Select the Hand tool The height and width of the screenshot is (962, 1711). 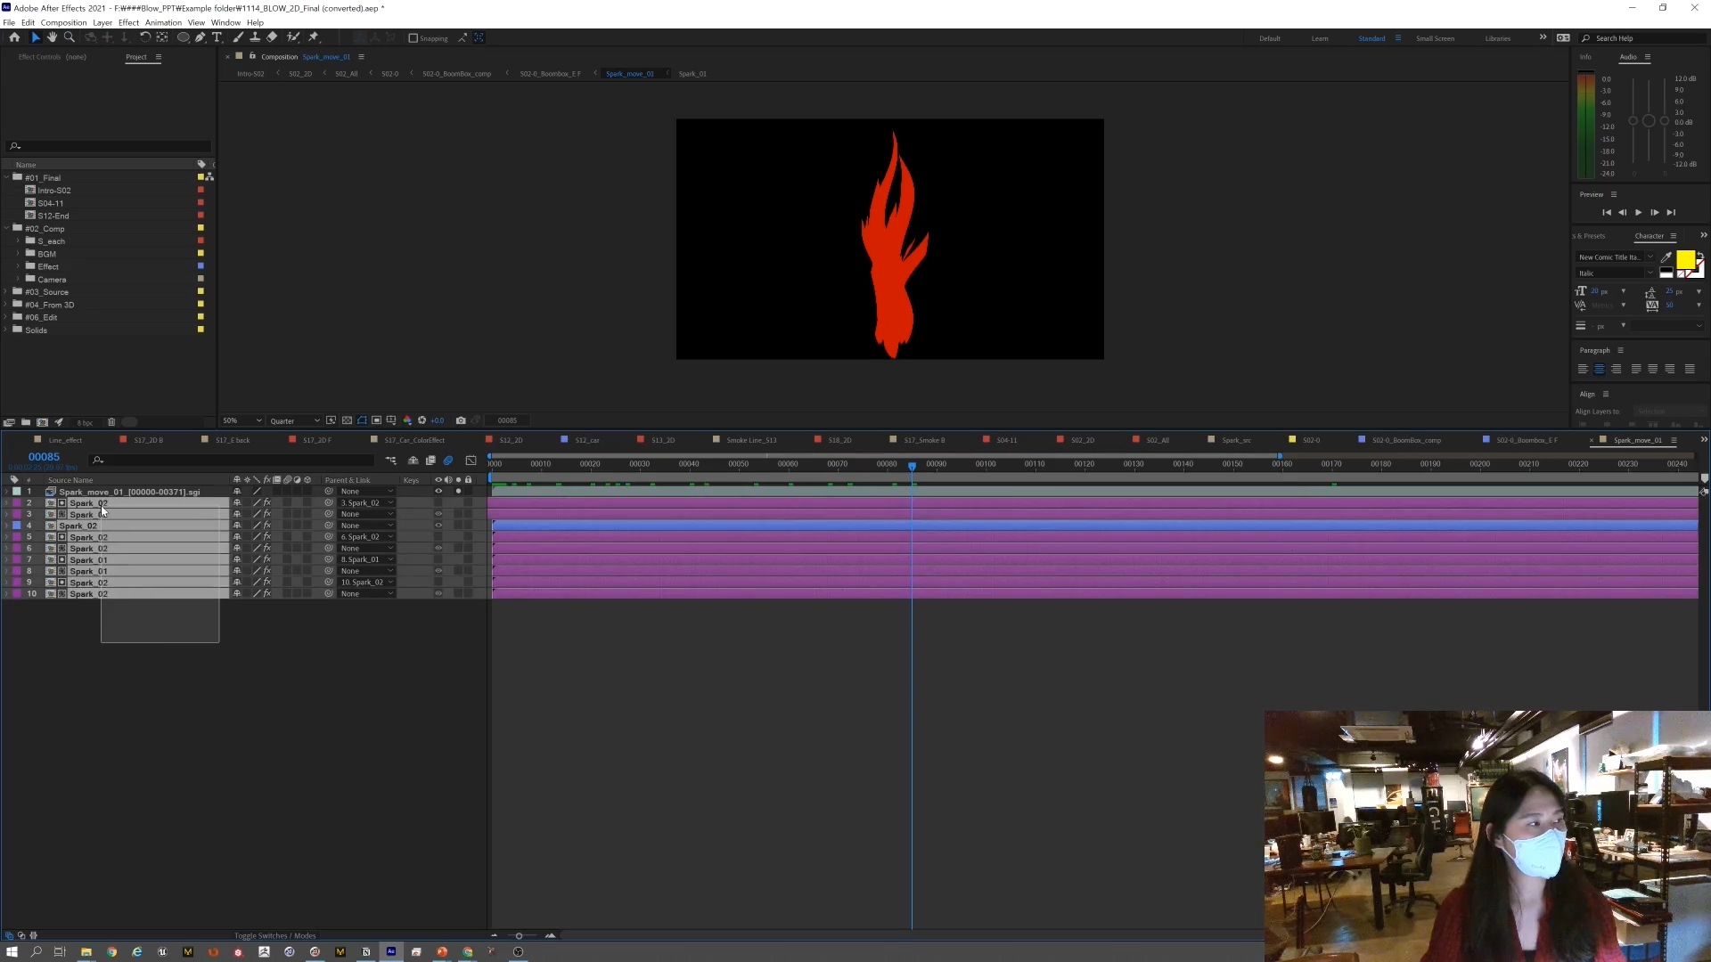[52, 37]
